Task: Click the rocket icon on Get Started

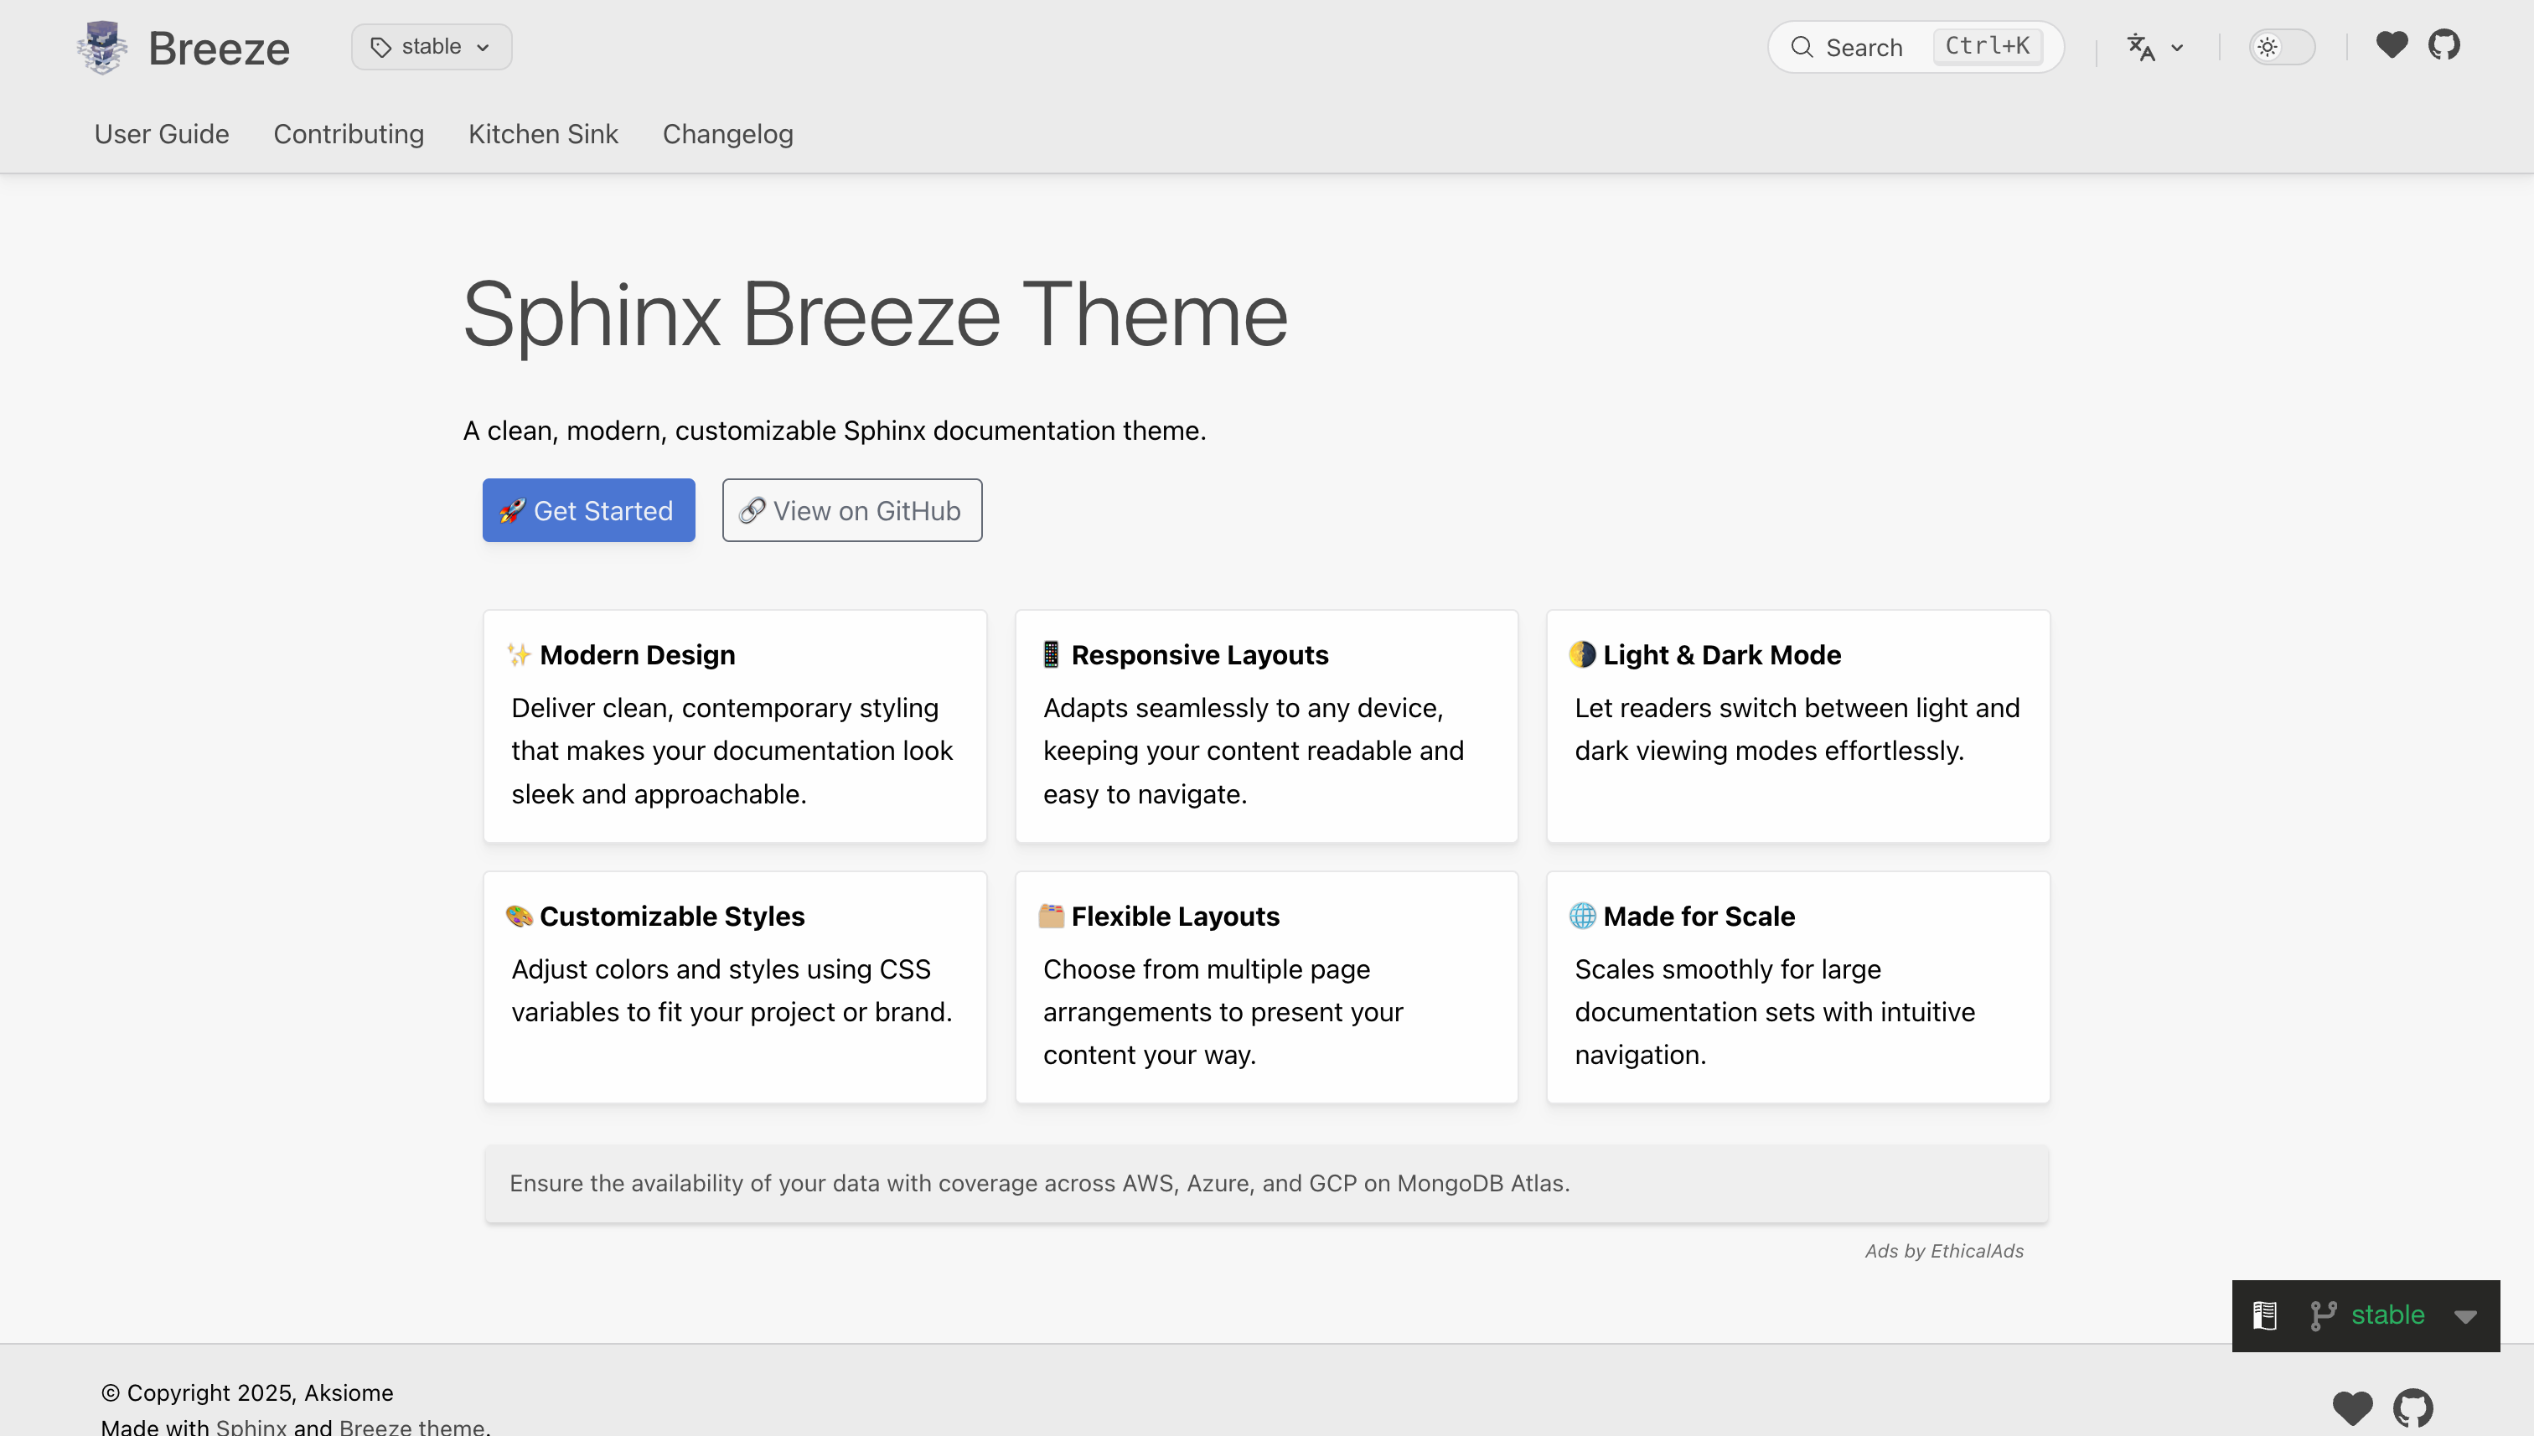Action: [512, 511]
